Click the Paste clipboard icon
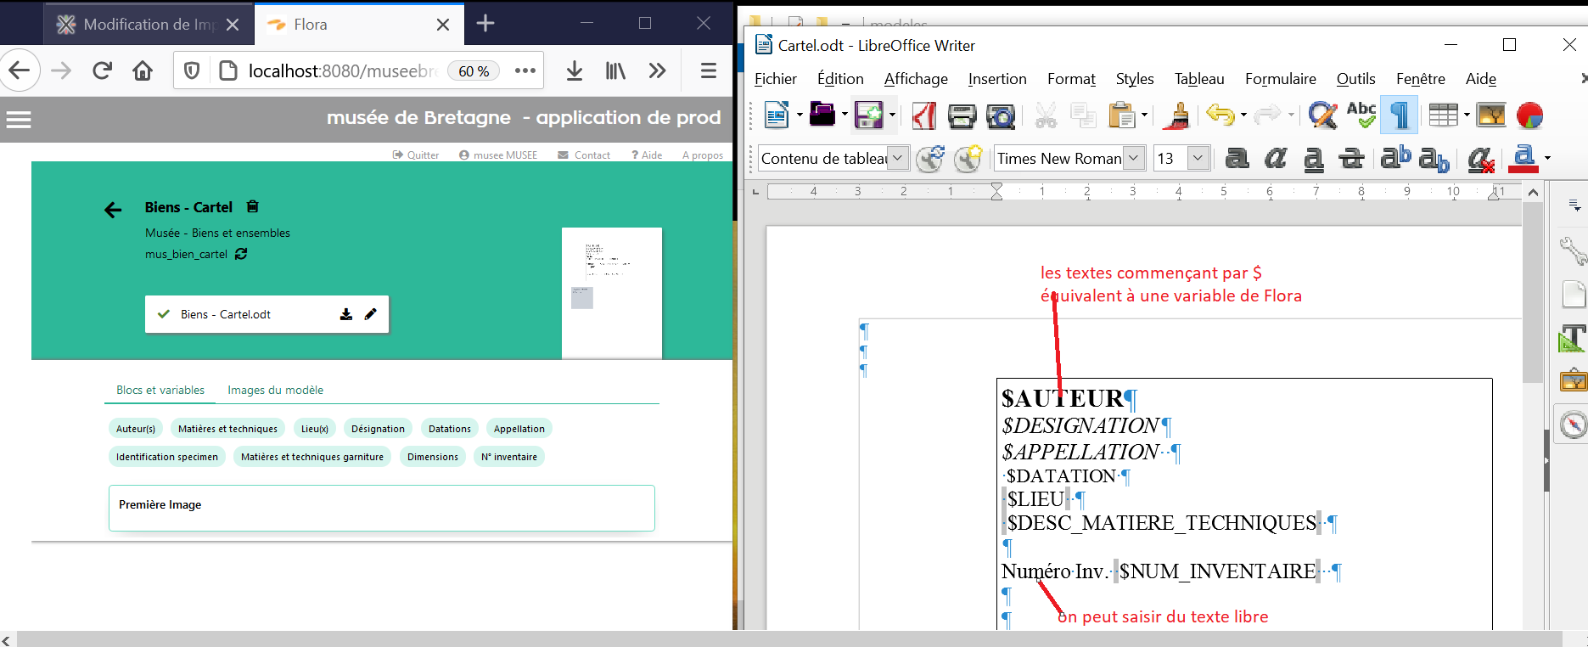 tap(1121, 115)
